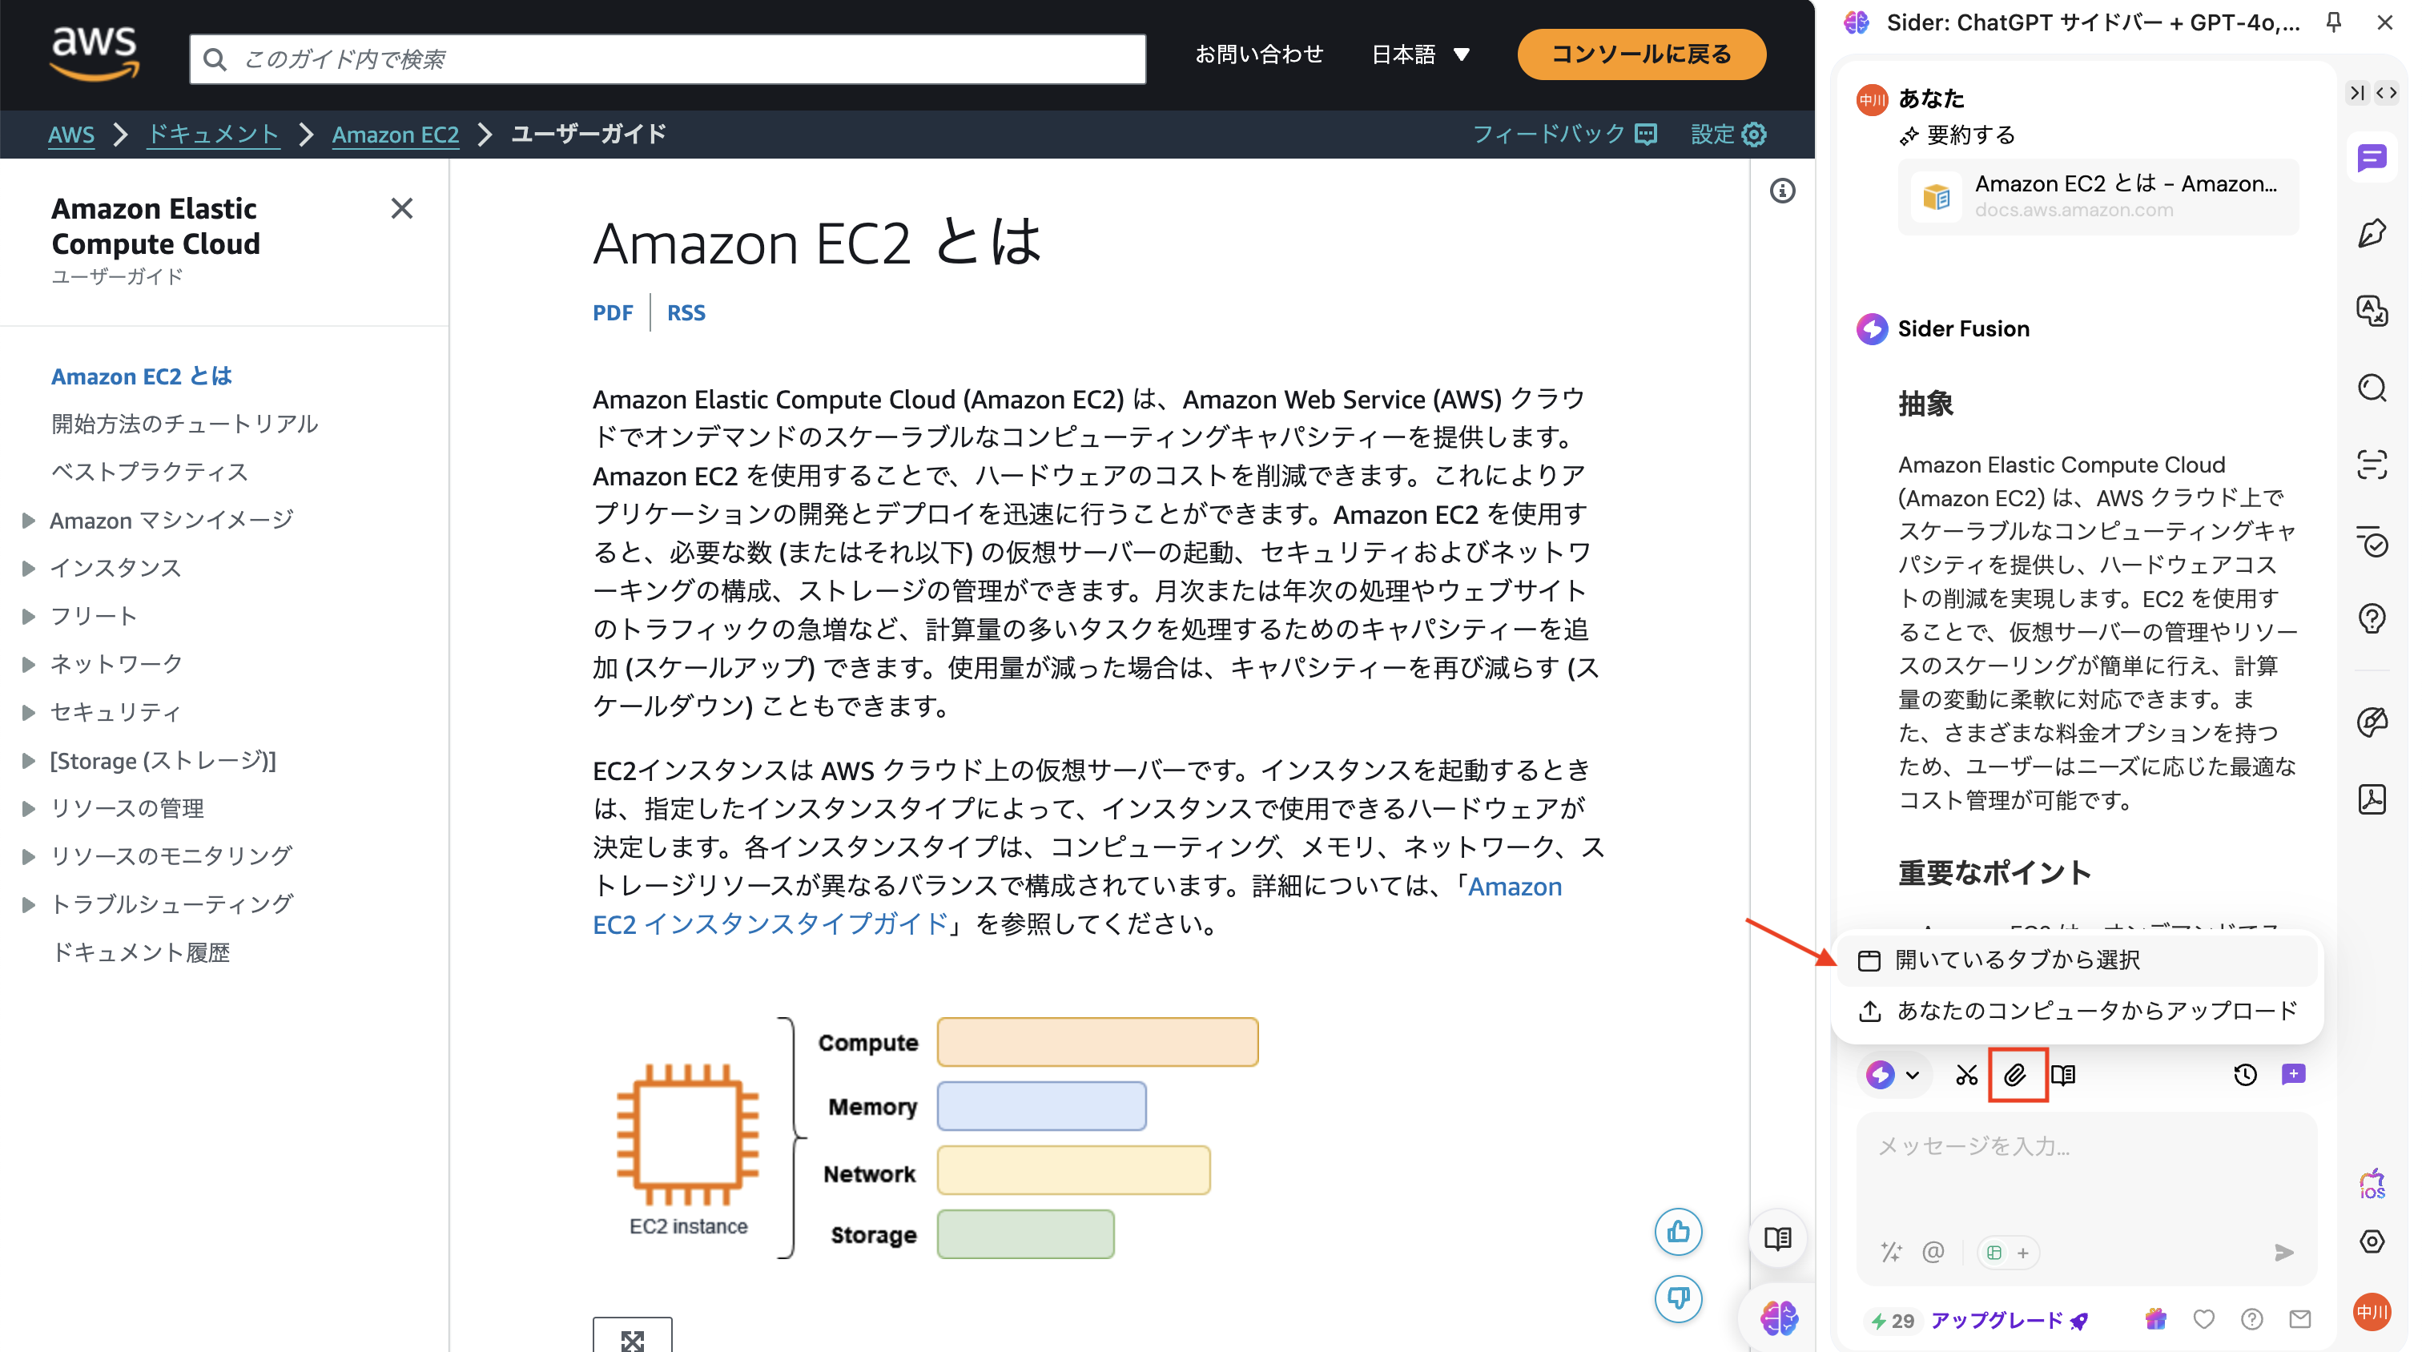Image resolution: width=2422 pixels, height=1352 pixels.
Task: Expand the リソースの管理 section
Action: [28, 807]
